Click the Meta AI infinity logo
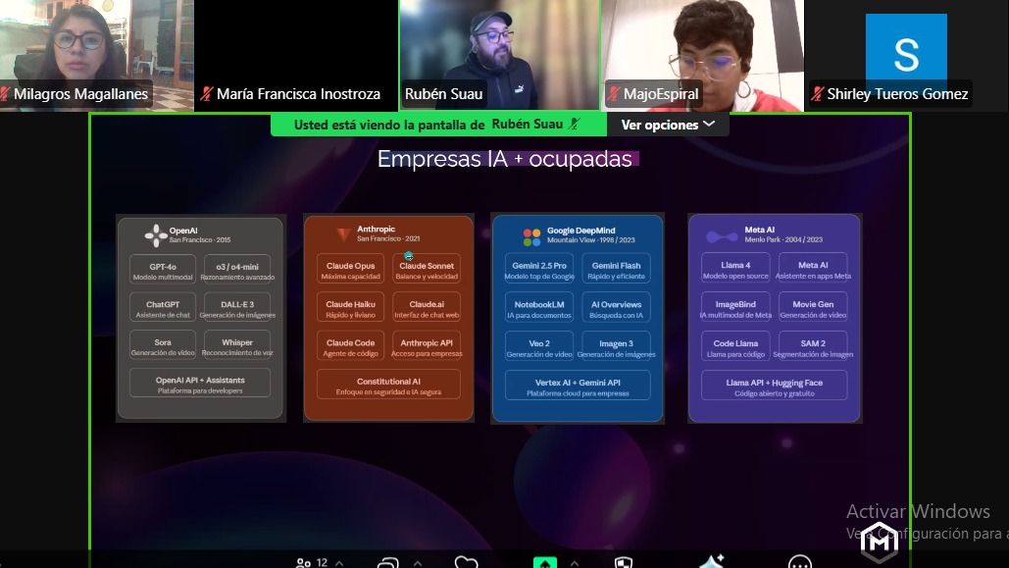The height and width of the screenshot is (568, 1009). coord(722,236)
